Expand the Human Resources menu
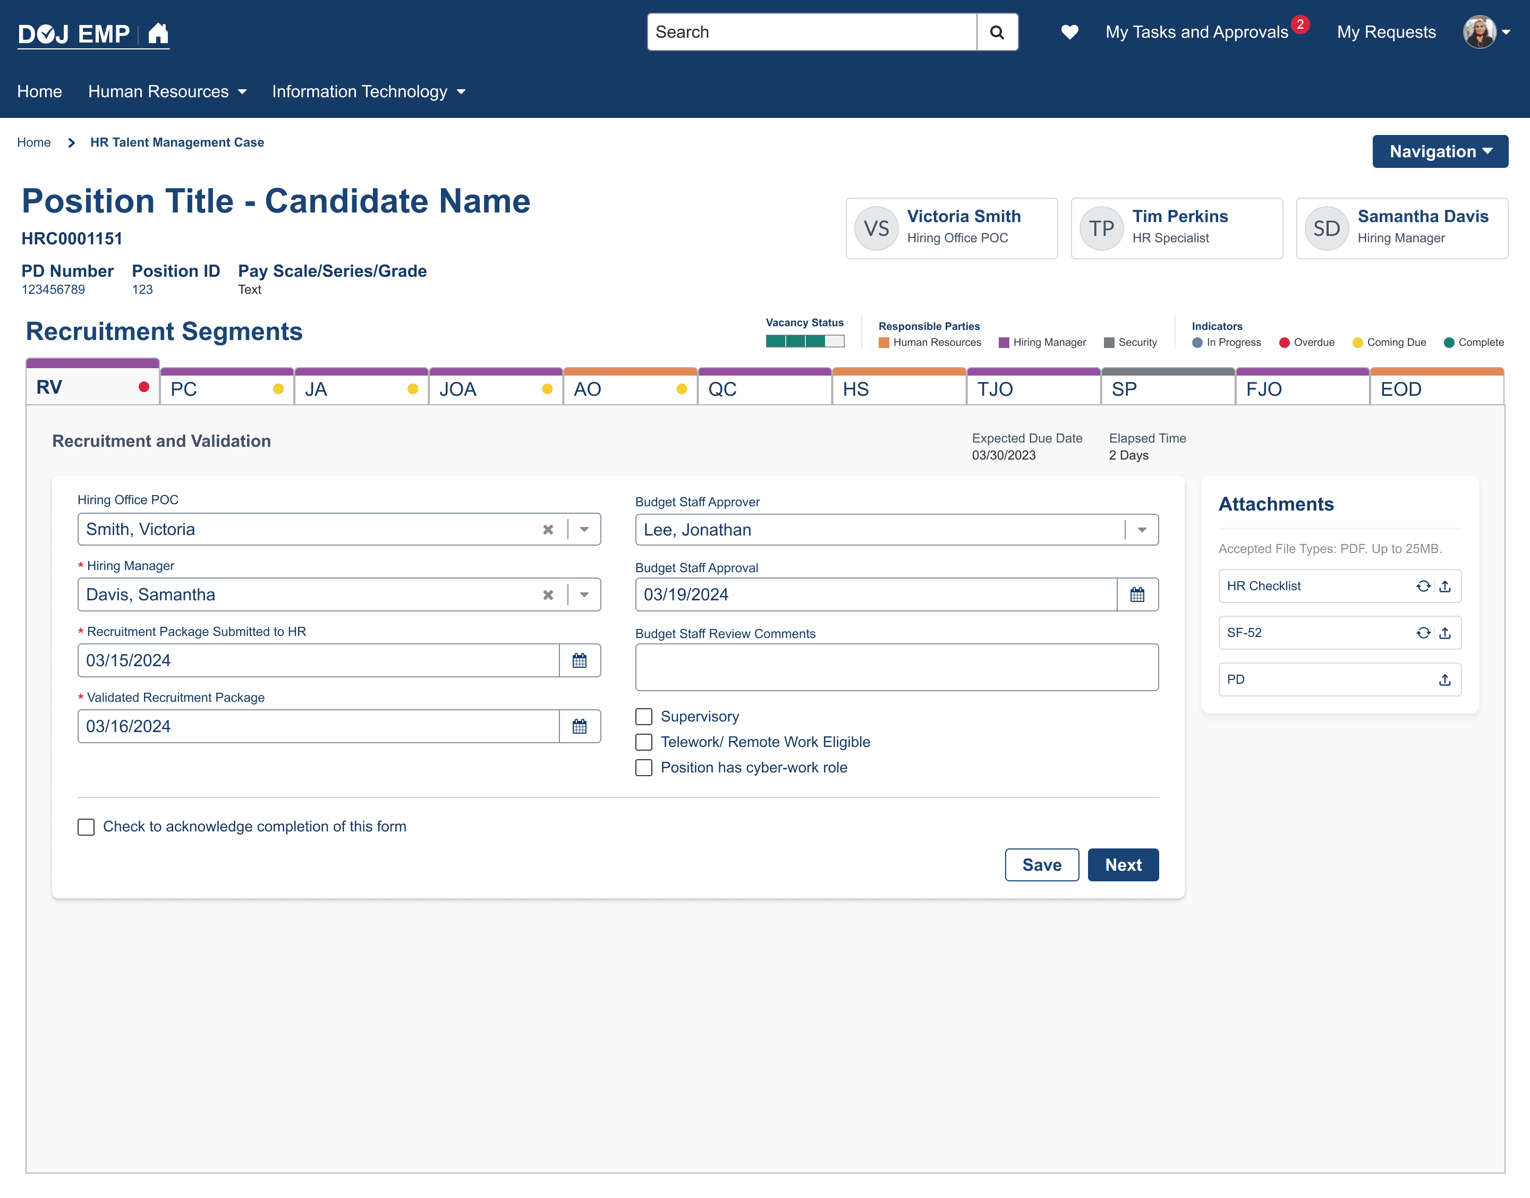The height and width of the screenshot is (1198, 1530). (167, 92)
